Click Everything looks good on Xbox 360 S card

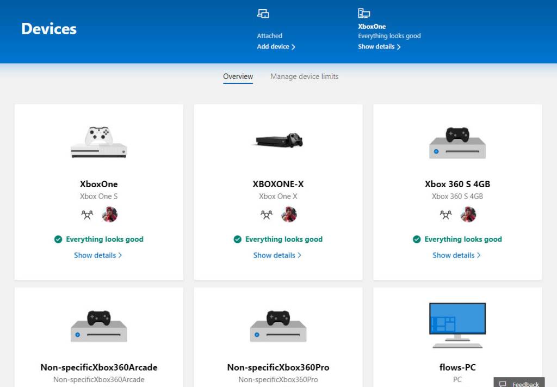click(x=463, y=239)
